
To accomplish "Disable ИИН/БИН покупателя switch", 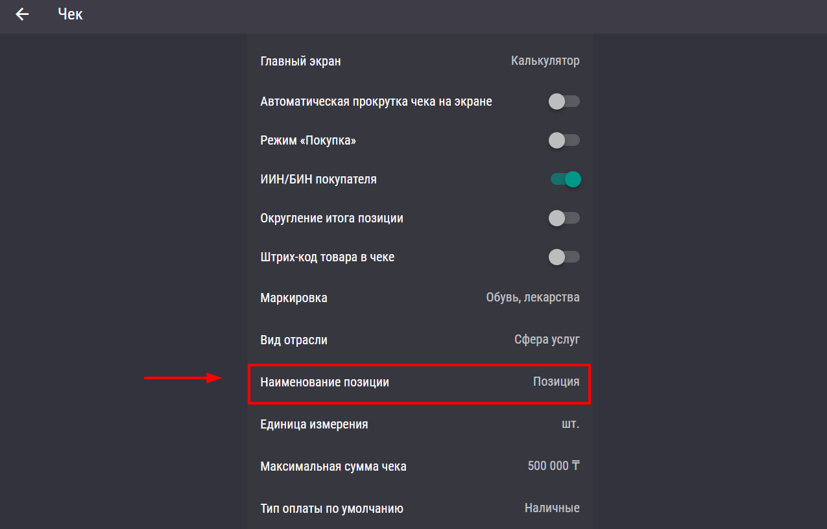I will tap(566, 179).
